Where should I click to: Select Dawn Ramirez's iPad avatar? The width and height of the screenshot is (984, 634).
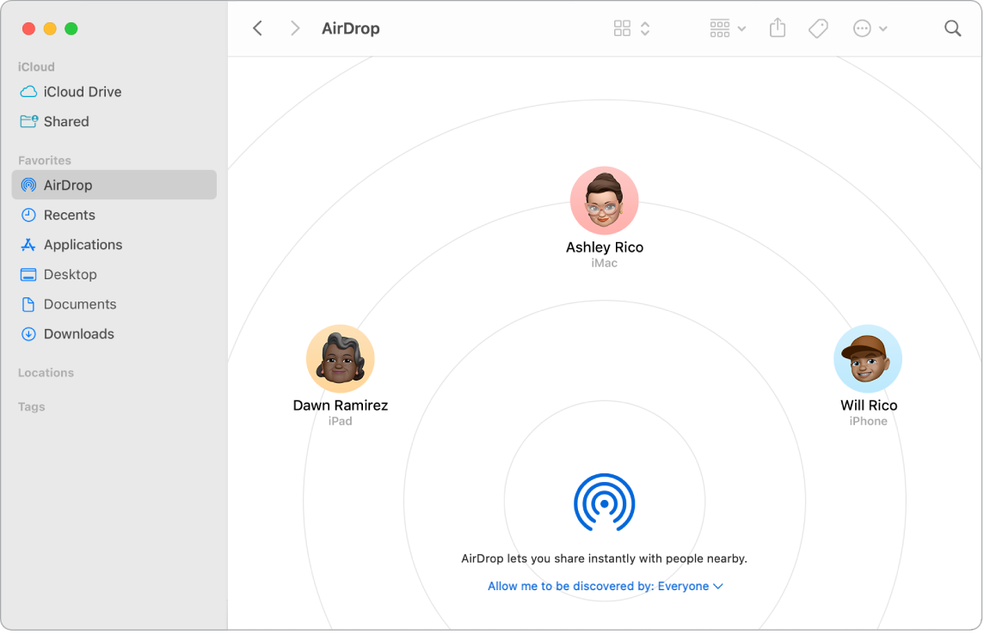(340, 358)
